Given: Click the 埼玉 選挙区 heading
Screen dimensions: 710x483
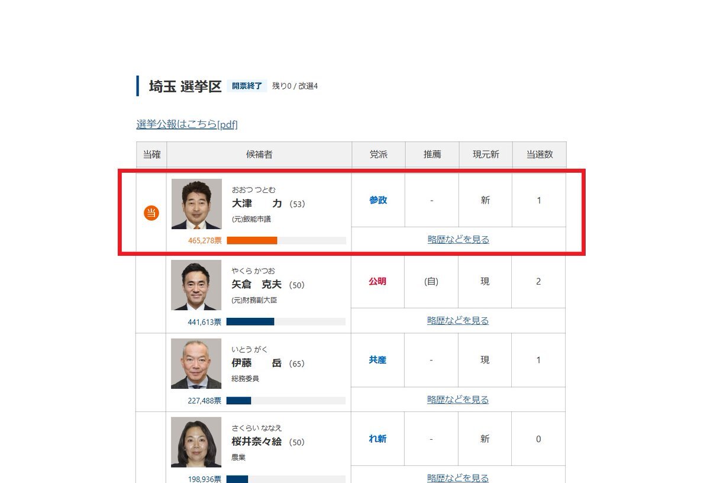Looking at the screenshot, I should coord(185,86).
